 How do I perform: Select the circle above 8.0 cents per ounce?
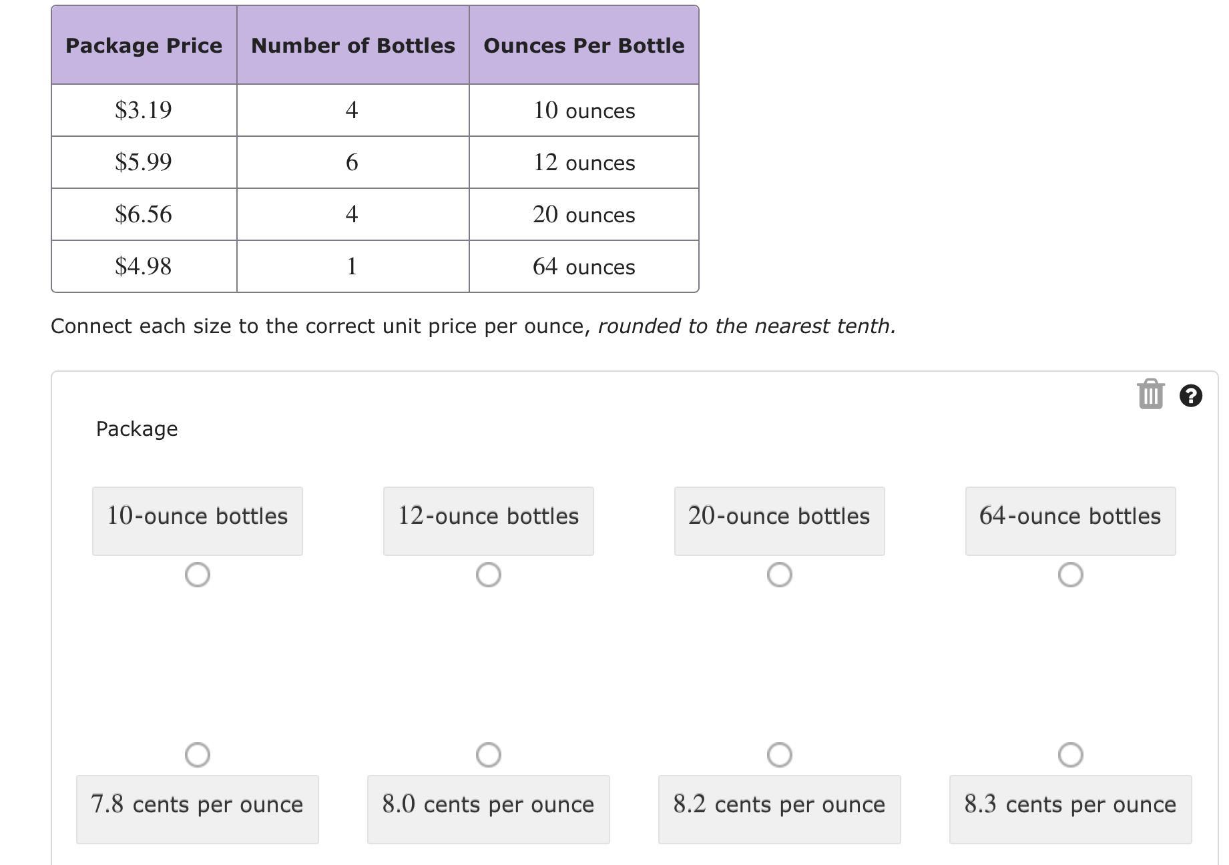click(489, 755)
